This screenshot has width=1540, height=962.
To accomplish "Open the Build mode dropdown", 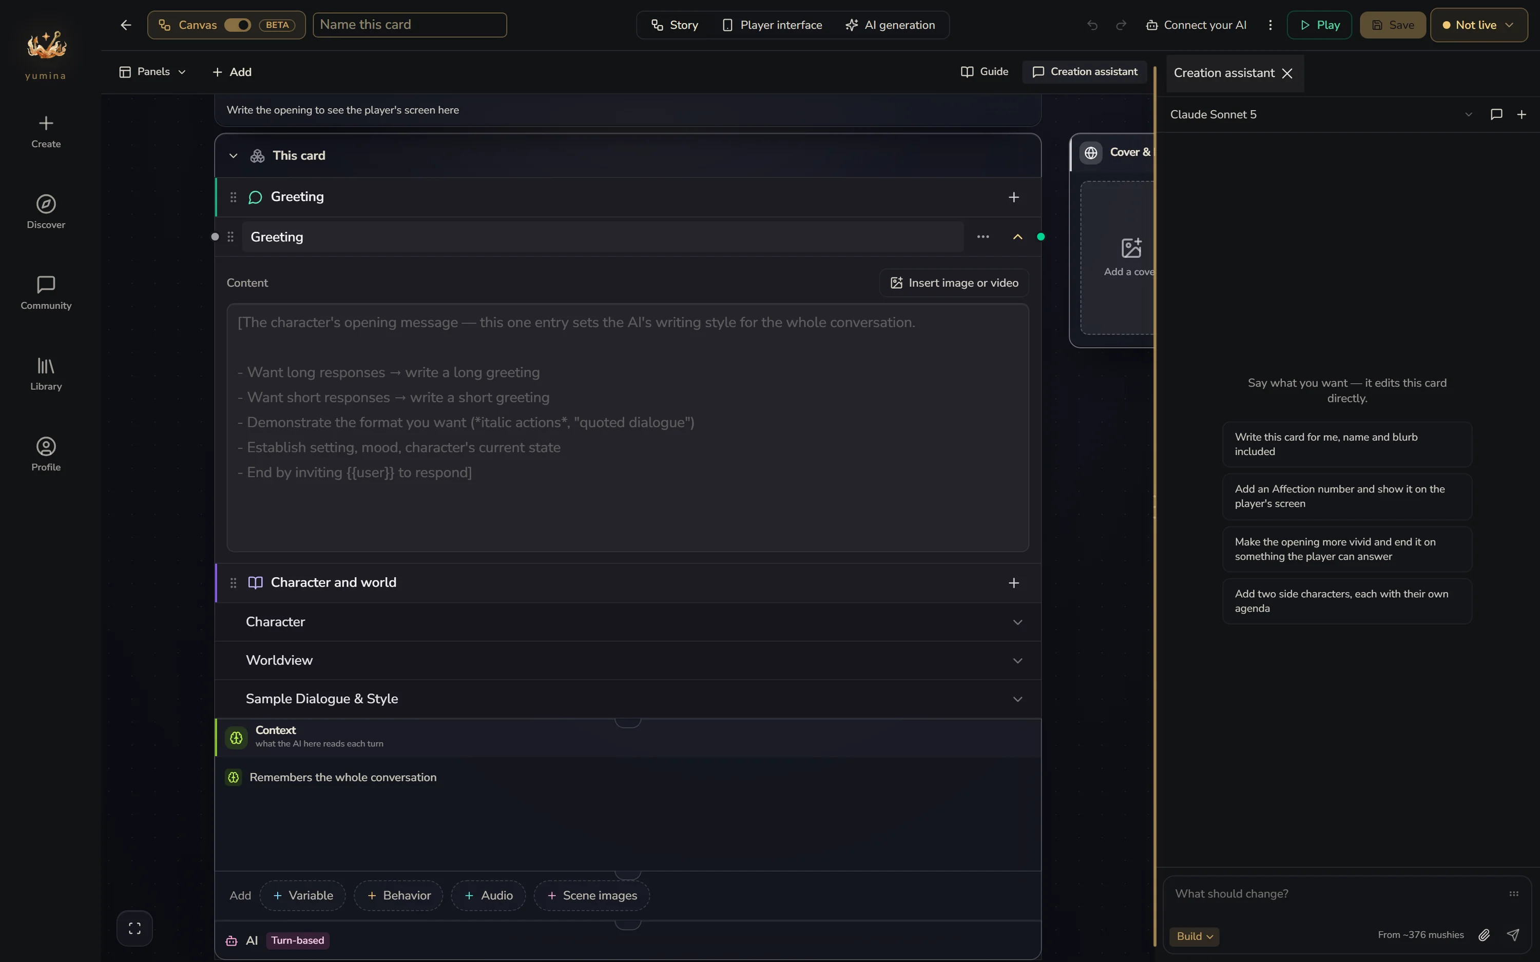I will [1194, 936].
